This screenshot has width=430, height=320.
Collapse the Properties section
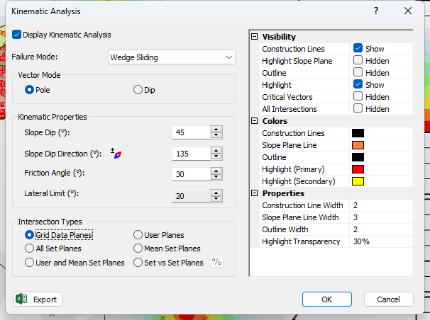[x=255, y=193]
